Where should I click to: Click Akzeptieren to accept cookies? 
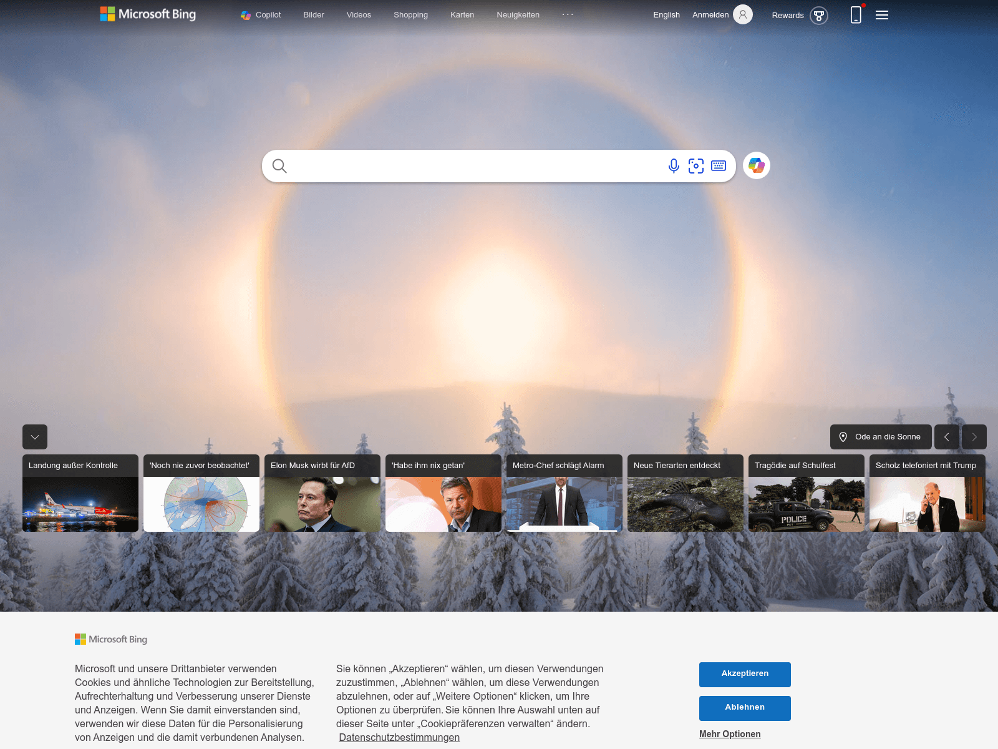(745, 674)
